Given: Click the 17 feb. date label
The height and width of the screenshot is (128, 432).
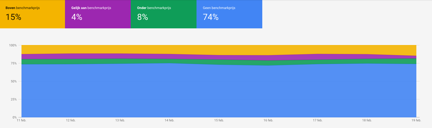Looking at the screenshot, I should tap(318, 120).
